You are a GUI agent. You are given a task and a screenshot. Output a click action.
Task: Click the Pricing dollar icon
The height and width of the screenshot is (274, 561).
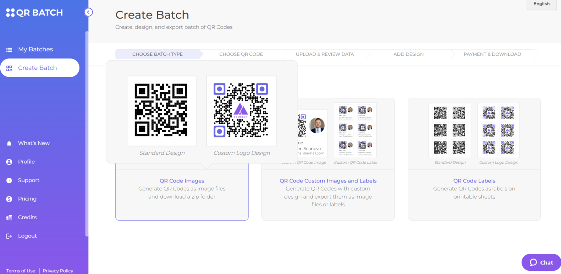pyautogui.click(x=9, y=199)
